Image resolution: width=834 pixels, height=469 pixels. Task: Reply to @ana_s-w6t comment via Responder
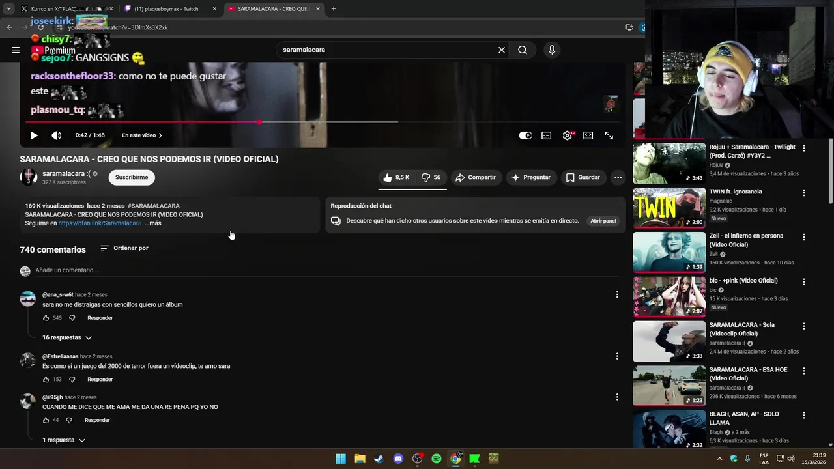coord(100,318)
